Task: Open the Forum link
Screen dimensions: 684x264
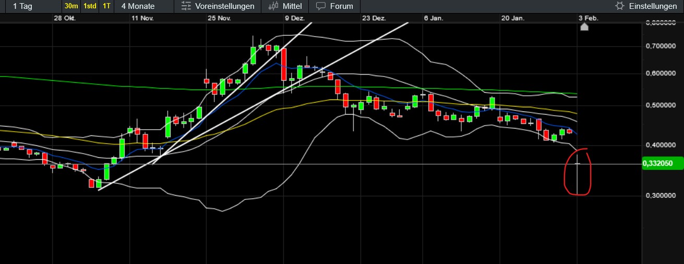Action: click(342, 6)
